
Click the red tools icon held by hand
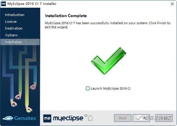[33, 88]
